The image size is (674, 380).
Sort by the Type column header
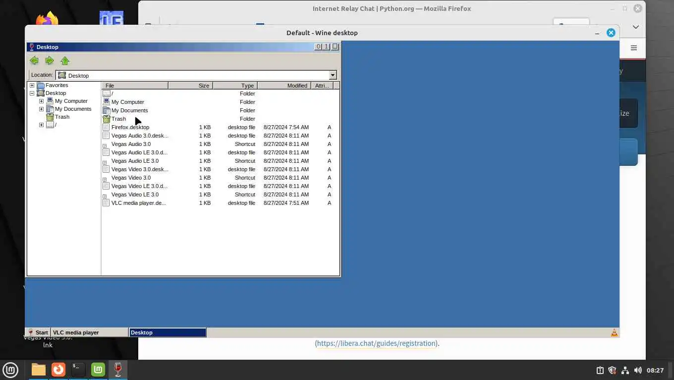[235, 86]
